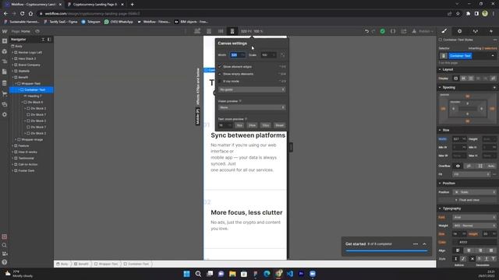Expand Wrapper Image tree item
The width and height of the screenshot is (499, 280).
tap(16, 139)
